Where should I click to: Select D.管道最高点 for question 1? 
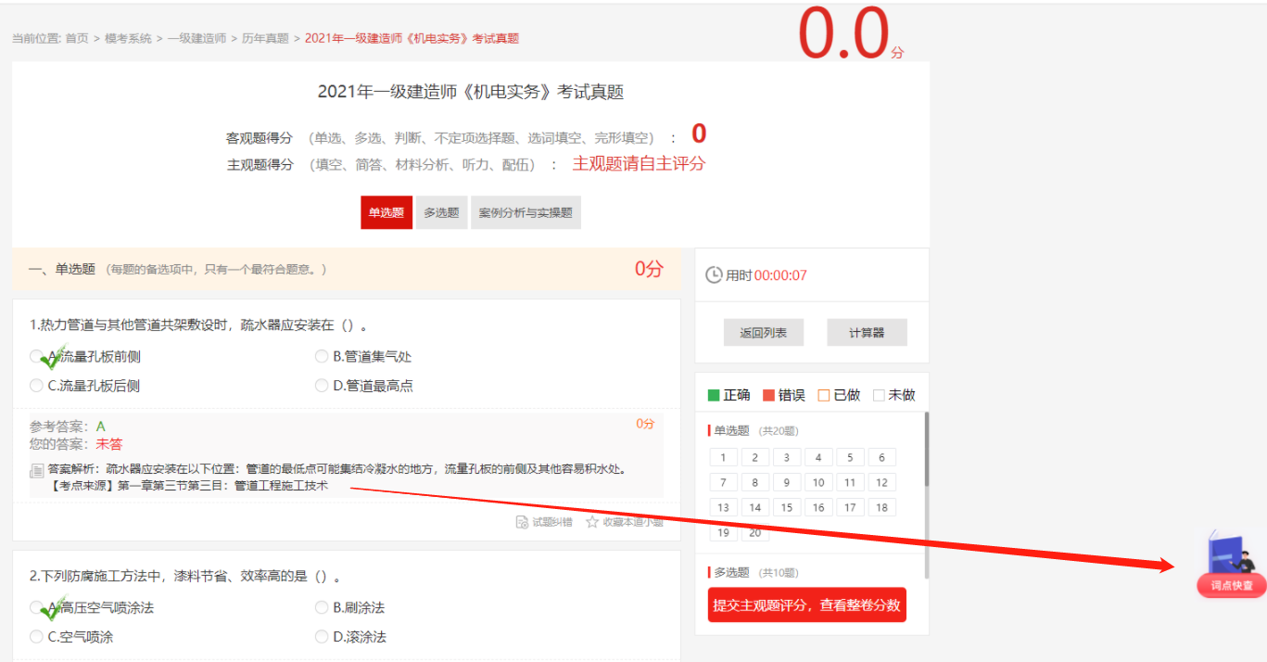coord(322,386)
